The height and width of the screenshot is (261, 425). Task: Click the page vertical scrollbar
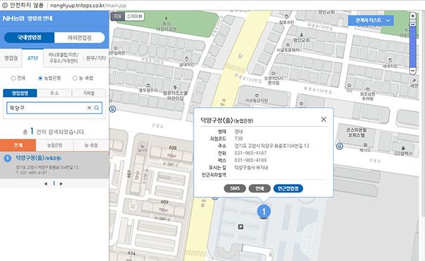coord(424,113)
